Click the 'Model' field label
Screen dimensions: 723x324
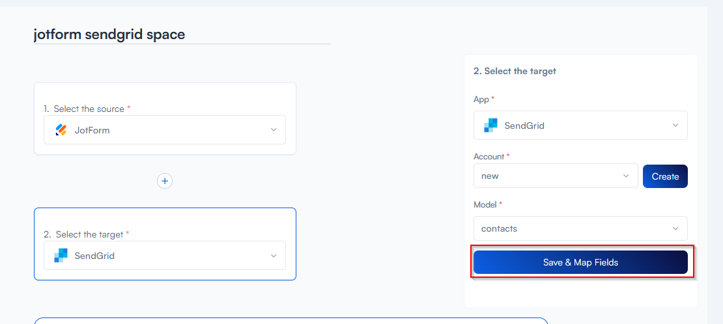[485, 204]
